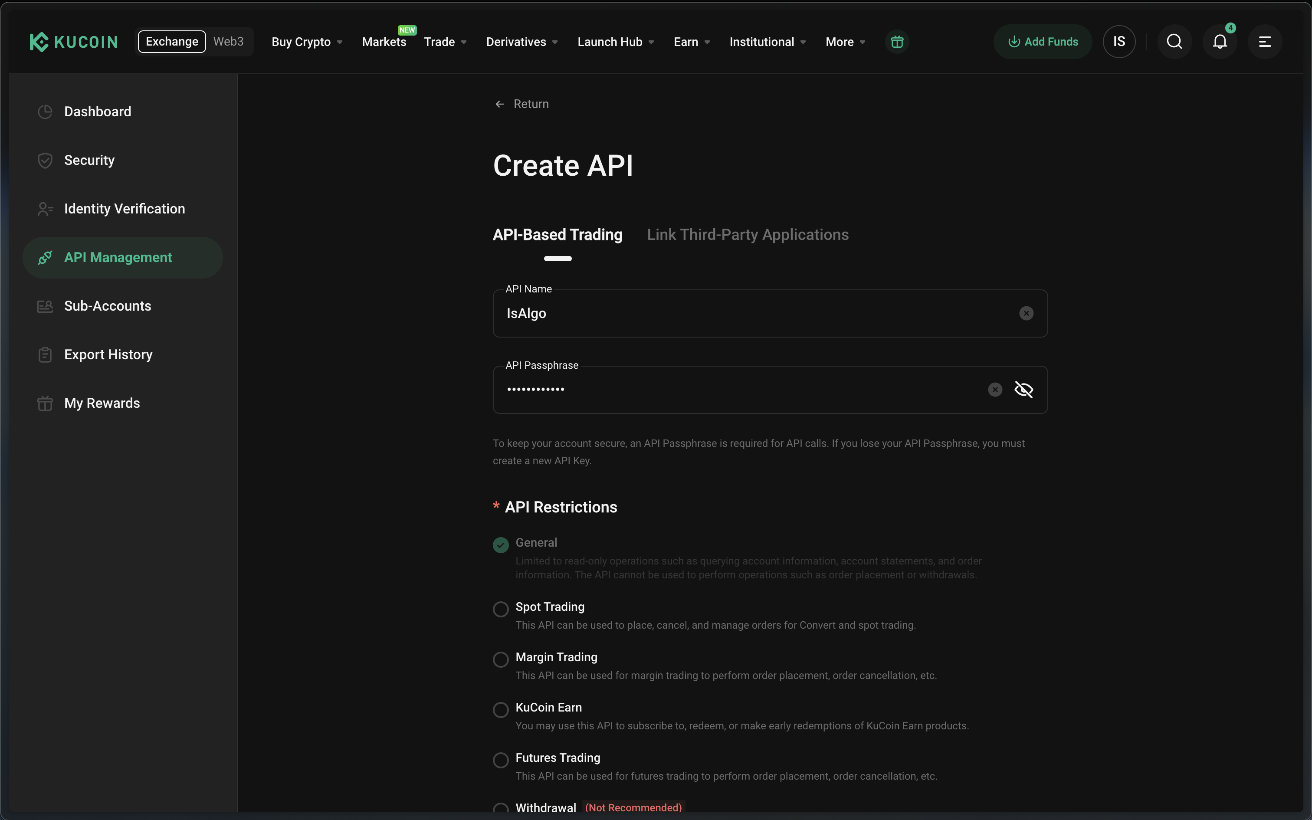The width and height of the screenshot is (1312, 820).
Task: Expand the Launch Hub dropdown
Action: point(615,42)
